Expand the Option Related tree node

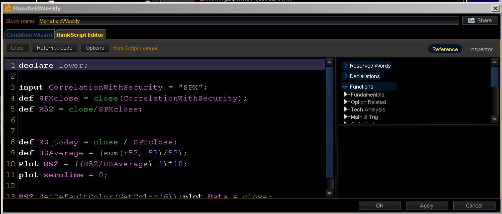click(x=347, y=102)
